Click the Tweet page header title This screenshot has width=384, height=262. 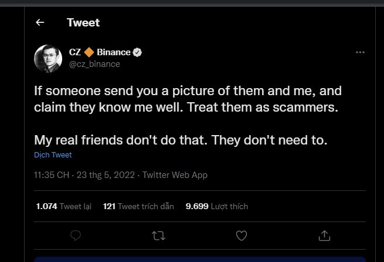(83, 22)
